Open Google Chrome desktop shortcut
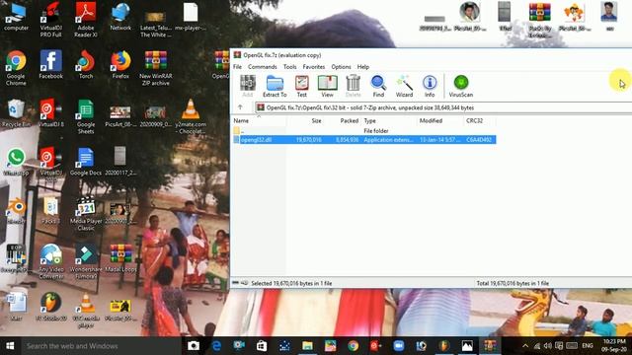The width and height of the screenshot is (632, 355). click(16, 68)
